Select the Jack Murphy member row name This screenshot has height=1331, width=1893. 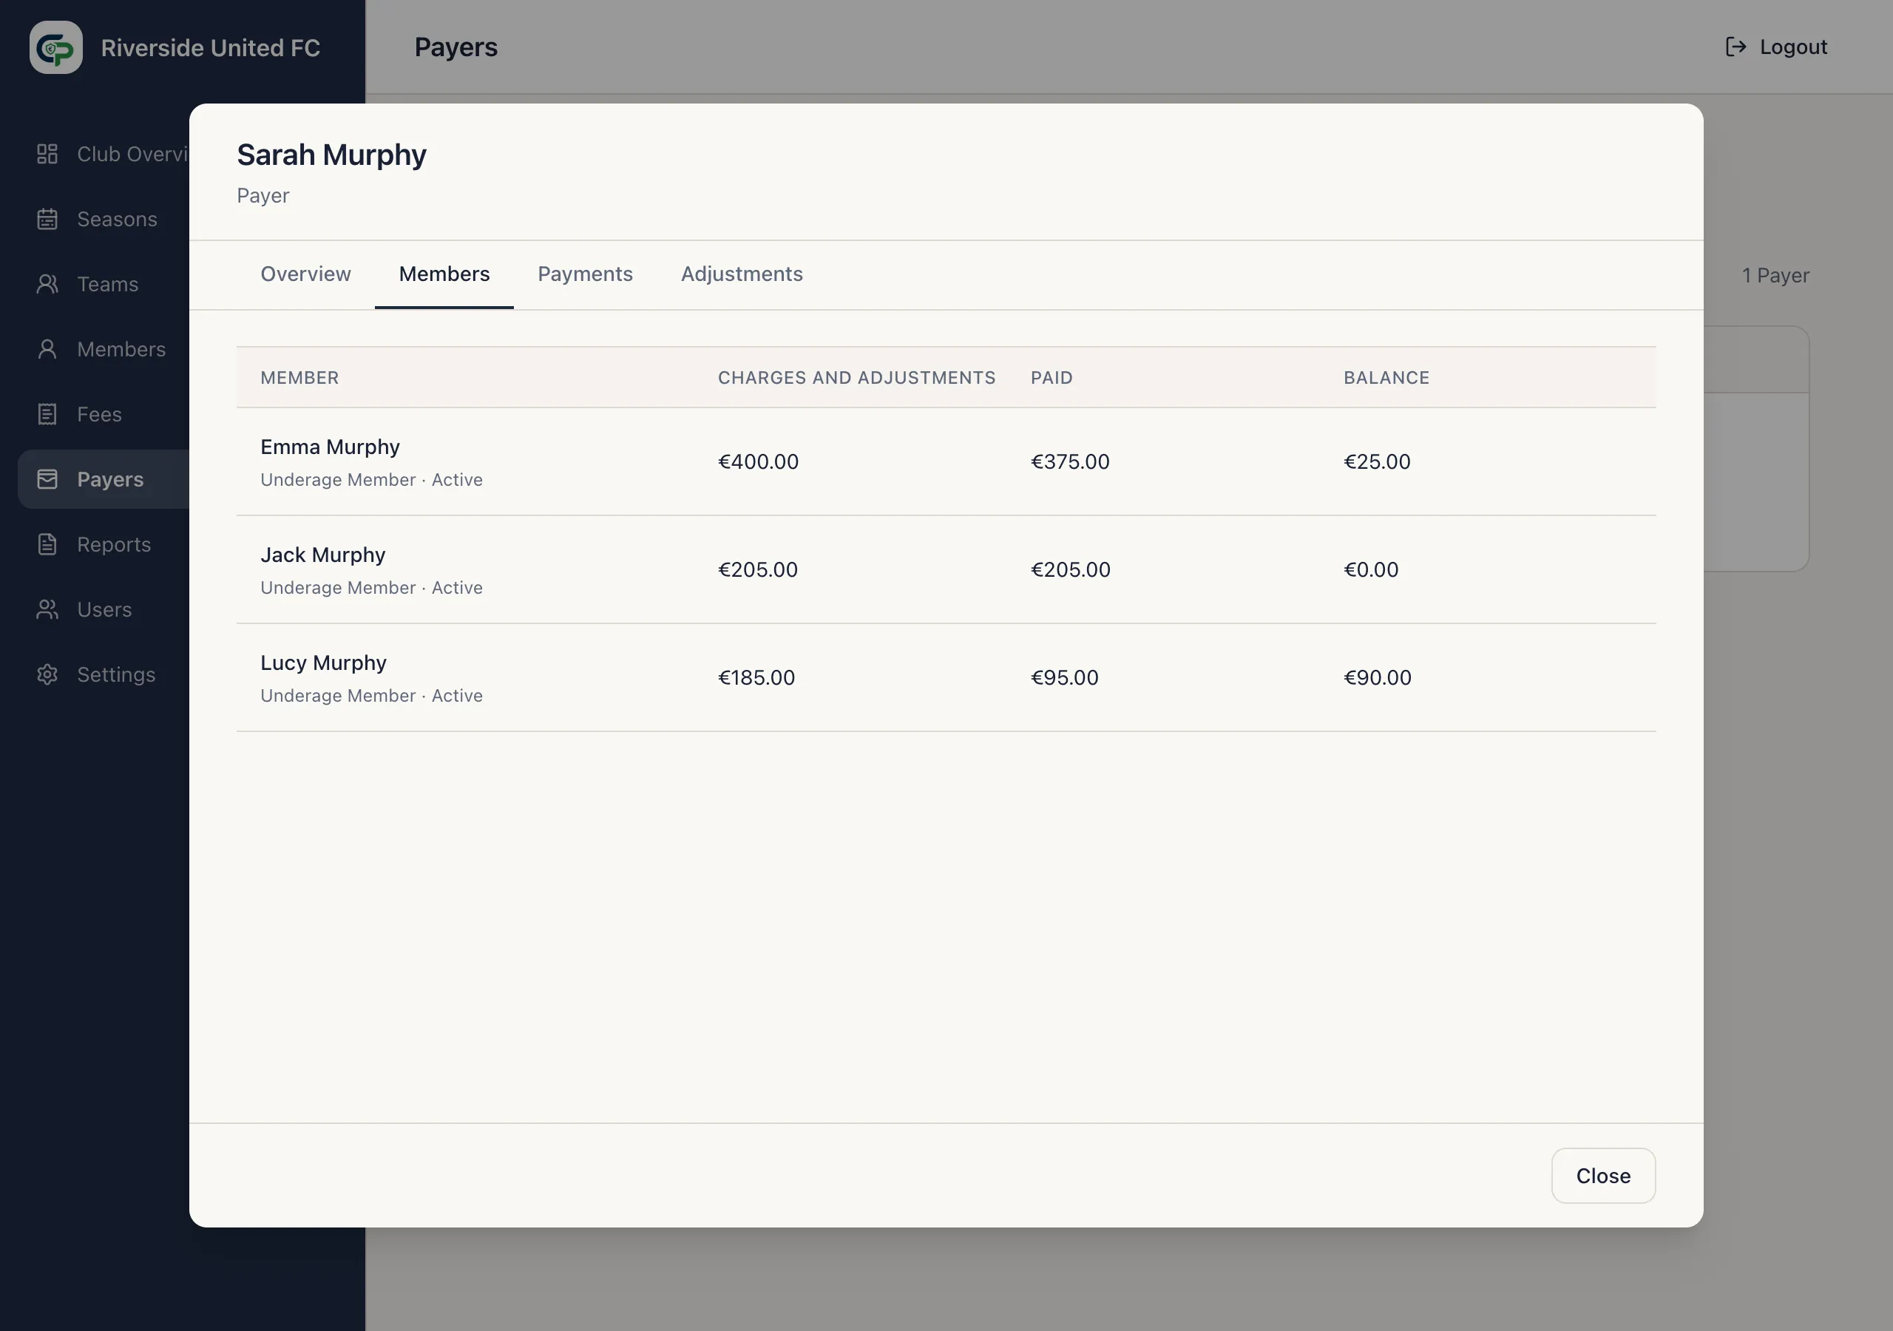point(322,555)
